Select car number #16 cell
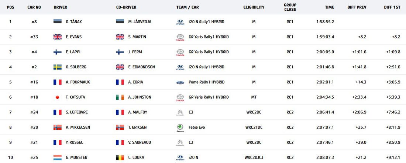Screen dimensions: 406x163 [34, 82]
